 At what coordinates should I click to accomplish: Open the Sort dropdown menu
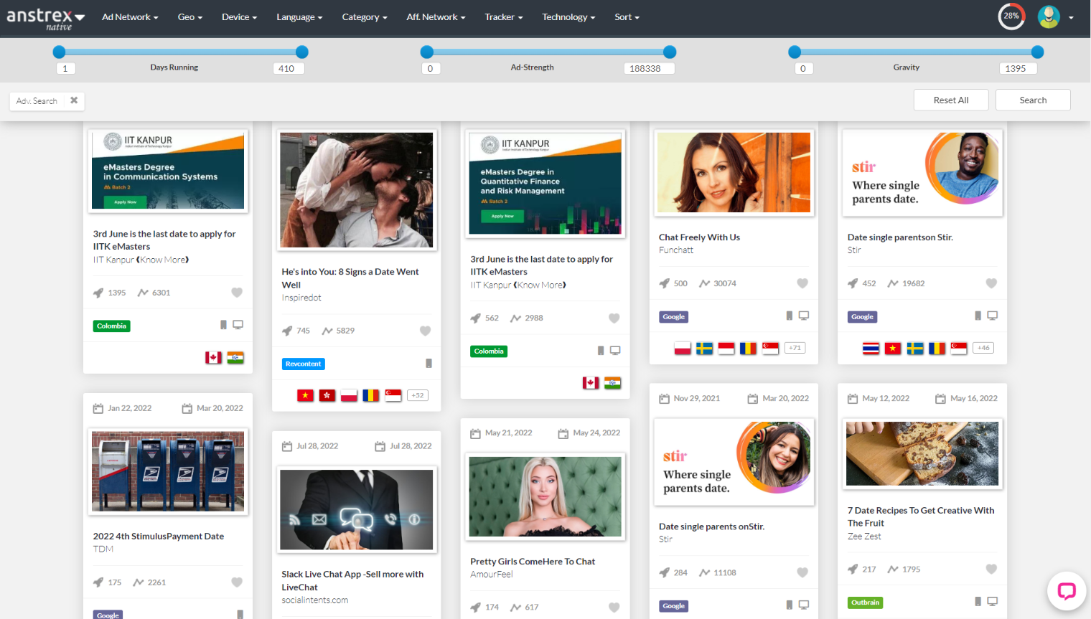(627, 17)
